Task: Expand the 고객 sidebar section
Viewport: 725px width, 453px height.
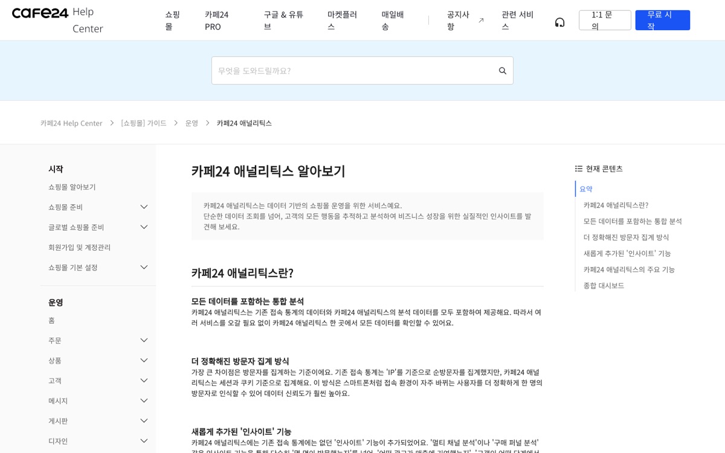Action: pyautogui.click(x=144, y=381)
